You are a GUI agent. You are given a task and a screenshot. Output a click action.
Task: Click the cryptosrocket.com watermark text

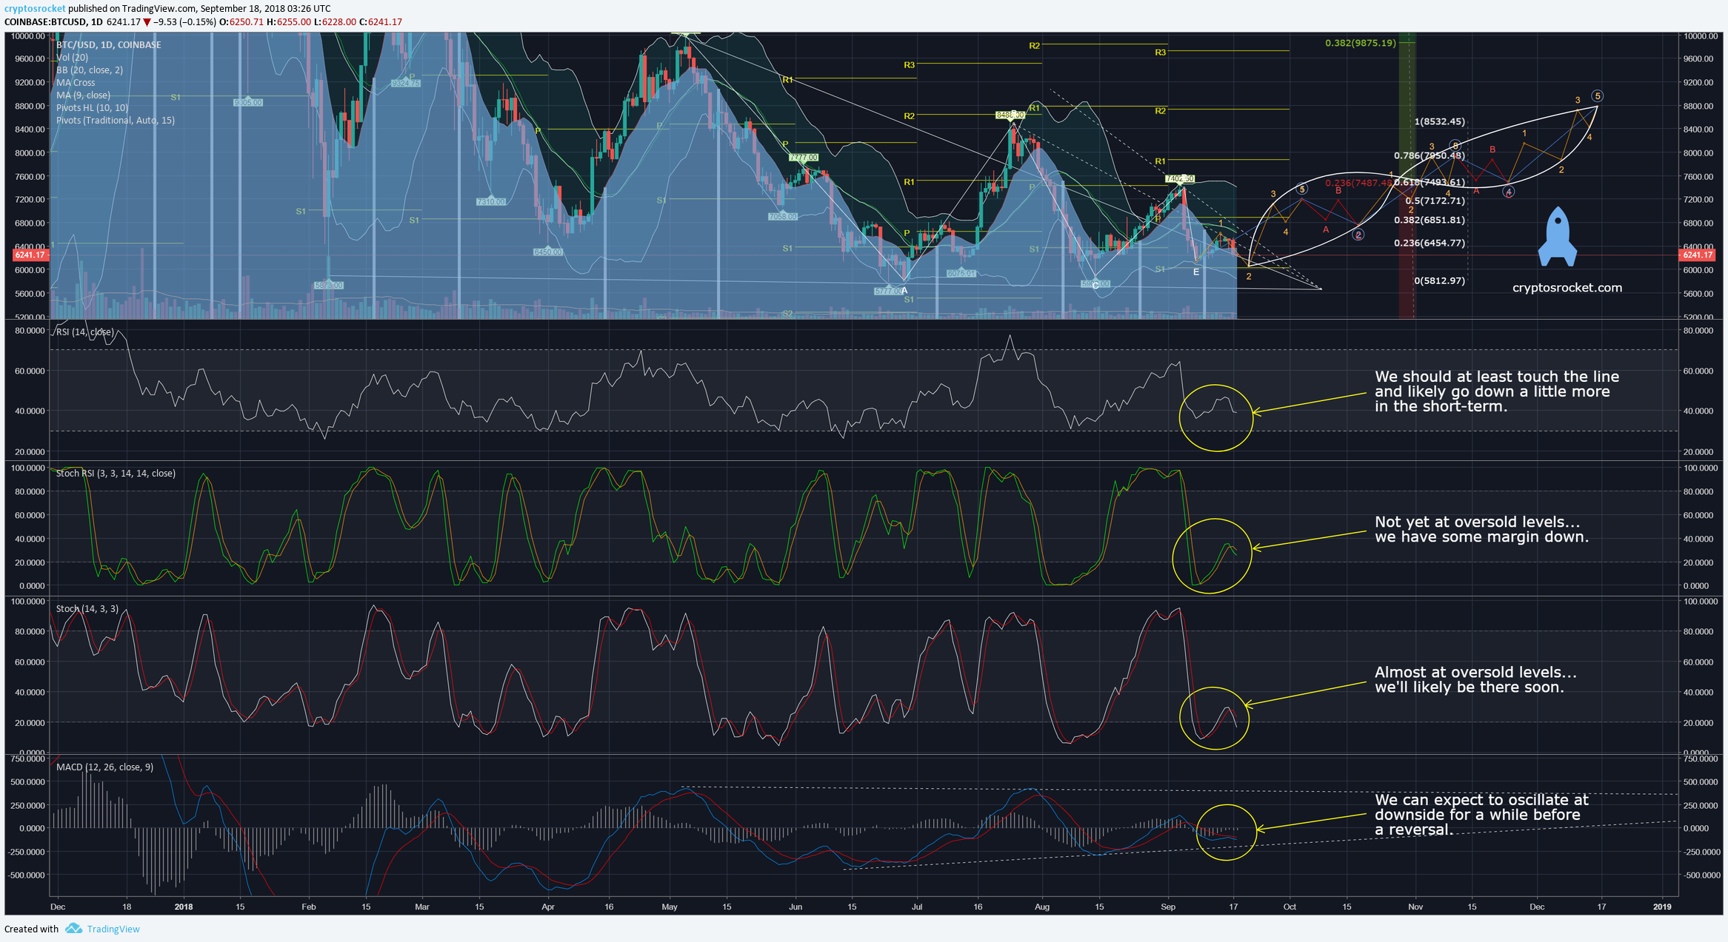click(x=1567, y=288)
